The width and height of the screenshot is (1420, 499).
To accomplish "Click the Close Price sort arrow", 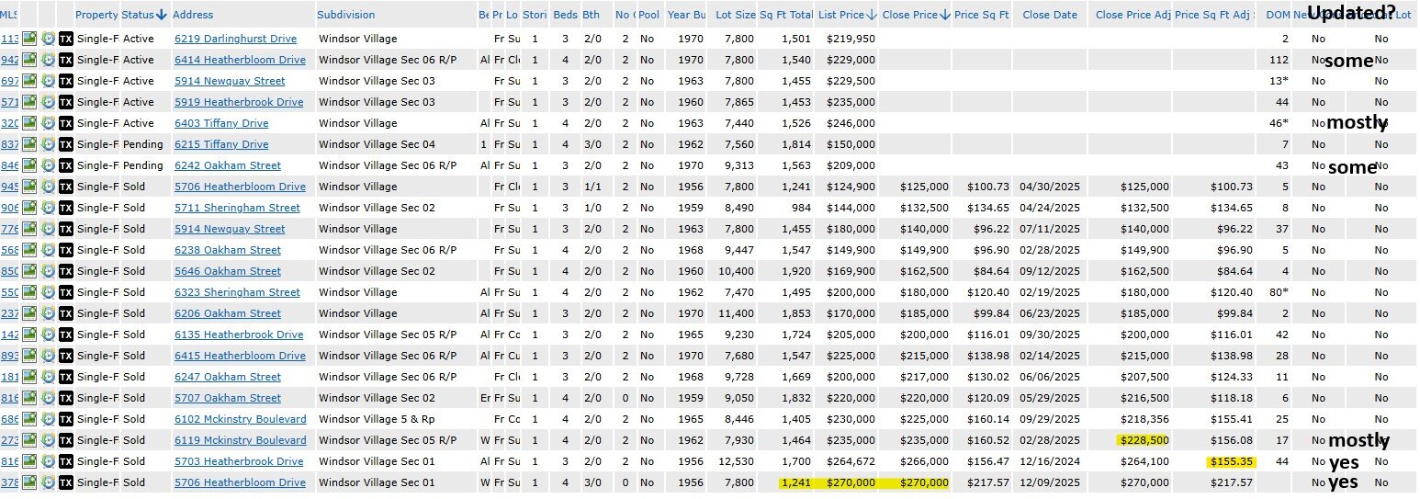I will (x=945, y=15).
